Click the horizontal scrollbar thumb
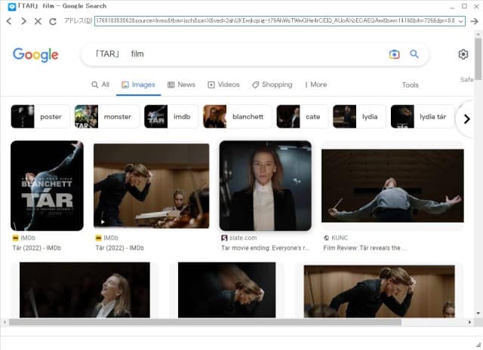 click(x=205, y=322)
